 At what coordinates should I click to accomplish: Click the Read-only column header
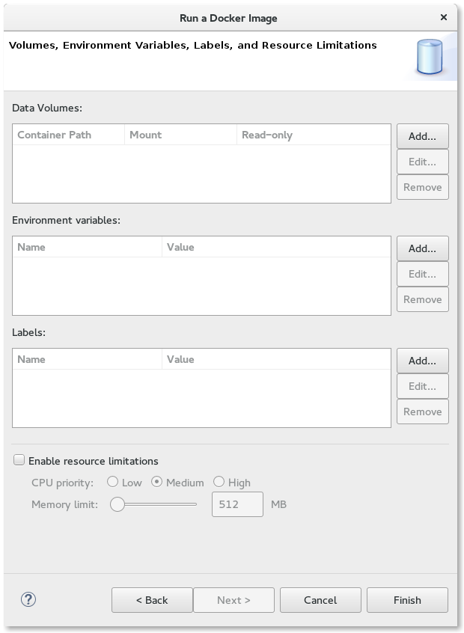(314, 135)
